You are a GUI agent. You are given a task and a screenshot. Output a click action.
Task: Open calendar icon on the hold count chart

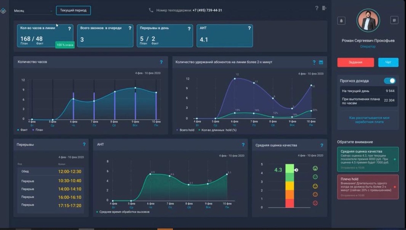321,62
